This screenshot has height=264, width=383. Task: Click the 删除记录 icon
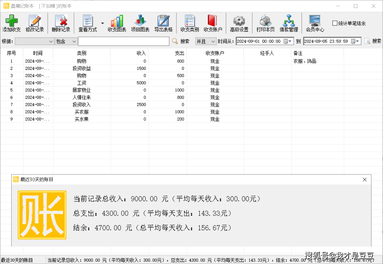coord(58,23)
